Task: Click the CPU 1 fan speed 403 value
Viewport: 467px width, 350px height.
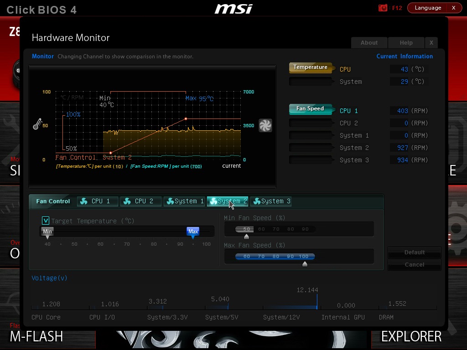Action: coord(402,111)
